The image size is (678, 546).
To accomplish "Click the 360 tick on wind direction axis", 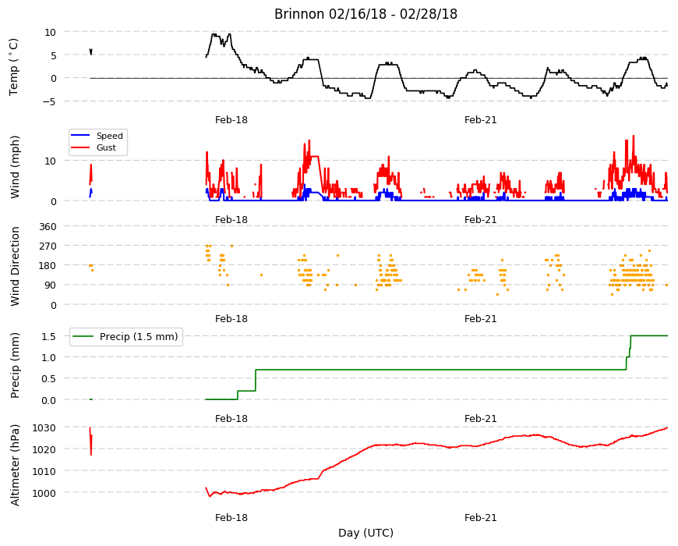I will [x=48, y=227].
